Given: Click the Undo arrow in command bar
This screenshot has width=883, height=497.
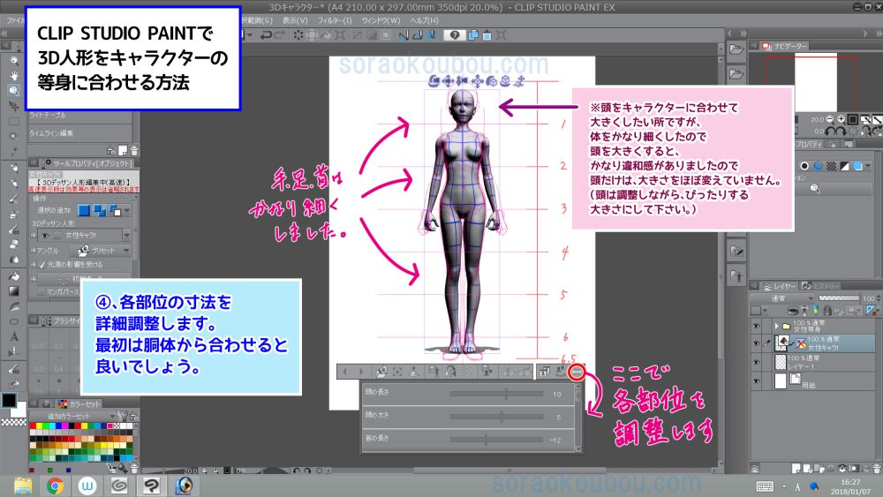Looking at the screenshot, I should 266,35.
